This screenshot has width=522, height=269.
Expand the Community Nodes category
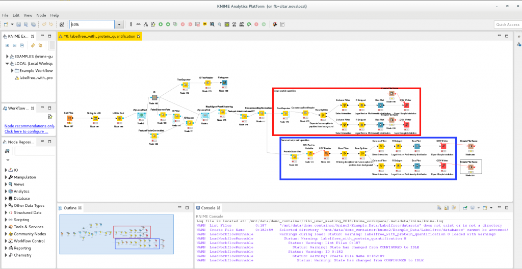point(6,234)
